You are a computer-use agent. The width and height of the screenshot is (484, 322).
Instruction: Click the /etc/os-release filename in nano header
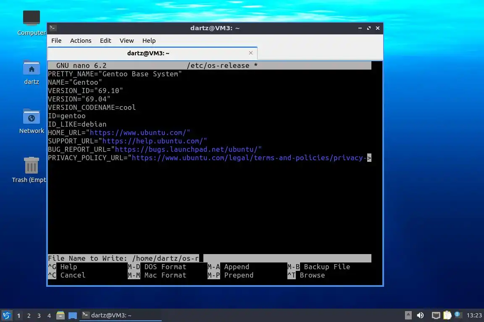coord(218,66)
